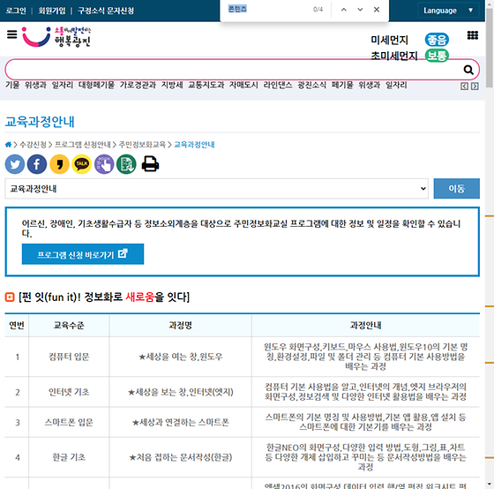Go to home via breadcrumb house icon

[x=8, y=145]
